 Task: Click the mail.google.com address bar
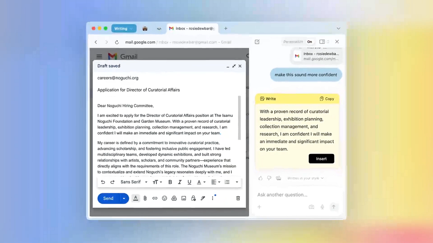[178, 42]
